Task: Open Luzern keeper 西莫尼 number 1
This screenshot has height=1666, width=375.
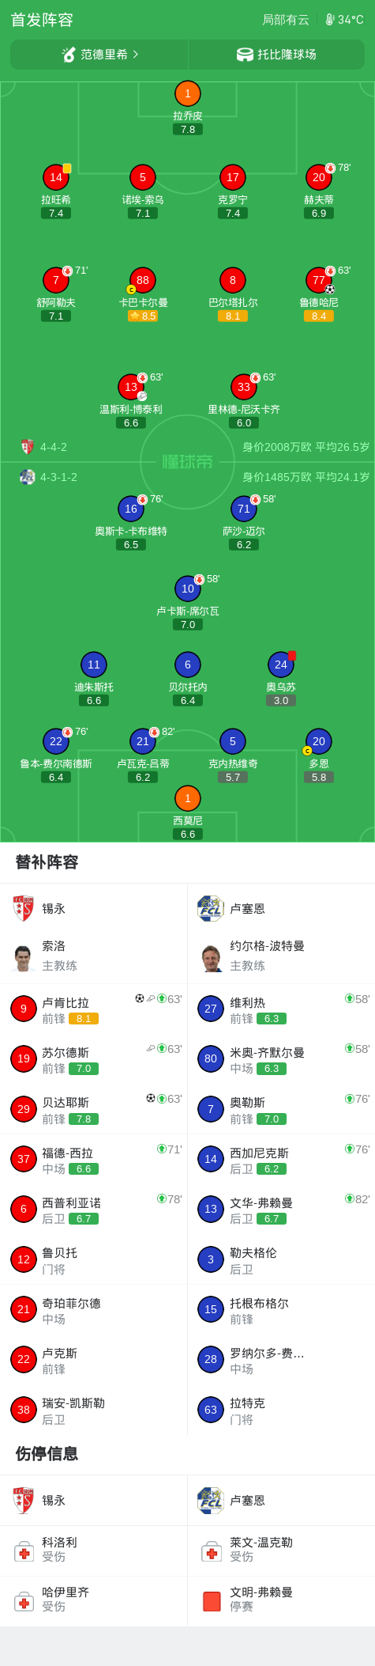Action: click(187, 798)
